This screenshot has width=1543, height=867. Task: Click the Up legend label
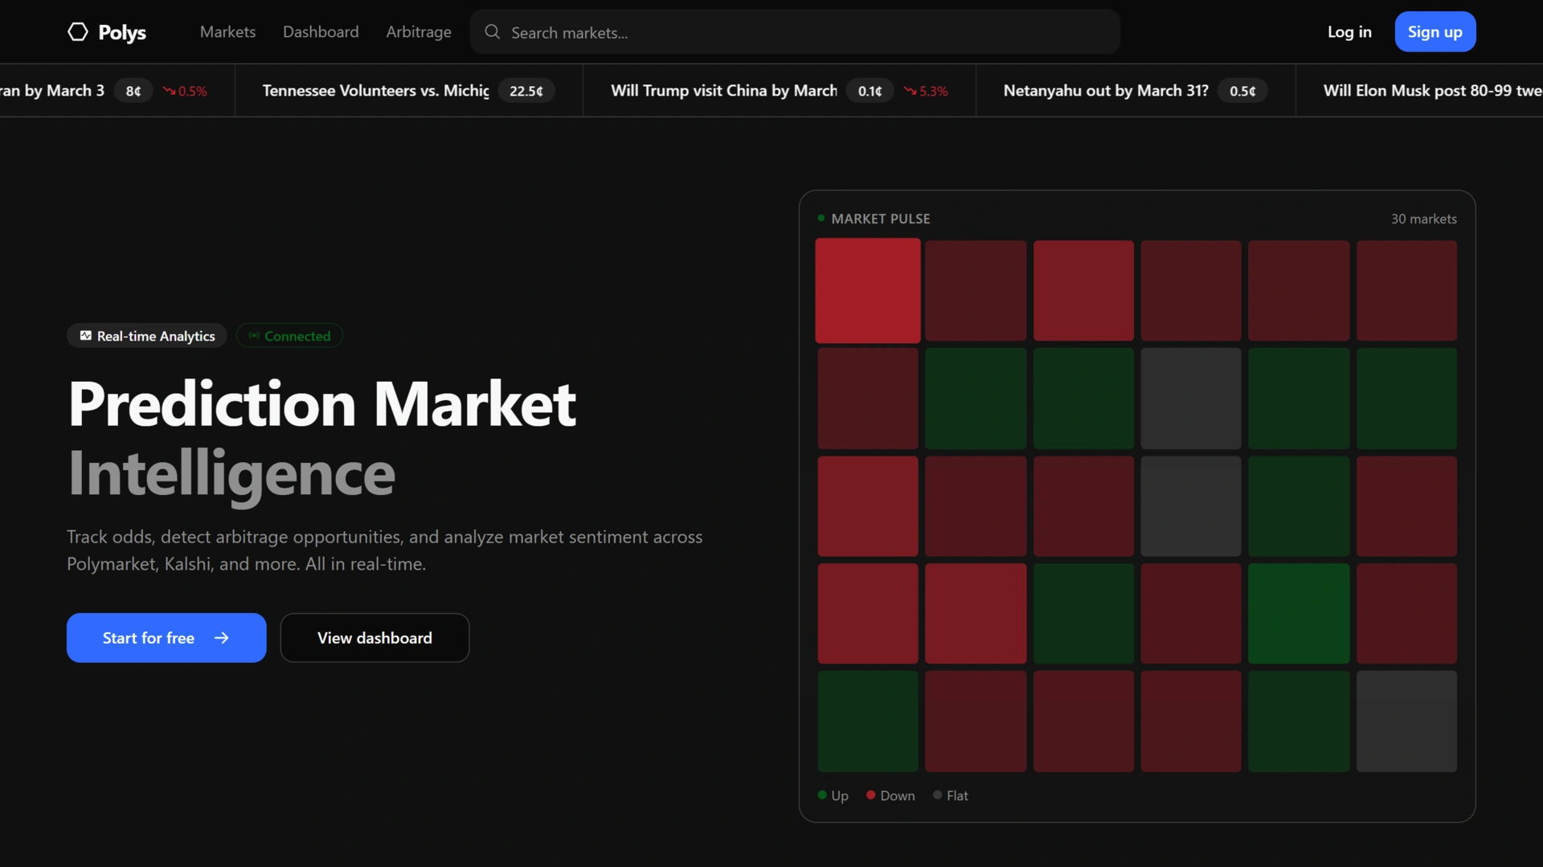[840, 795]
